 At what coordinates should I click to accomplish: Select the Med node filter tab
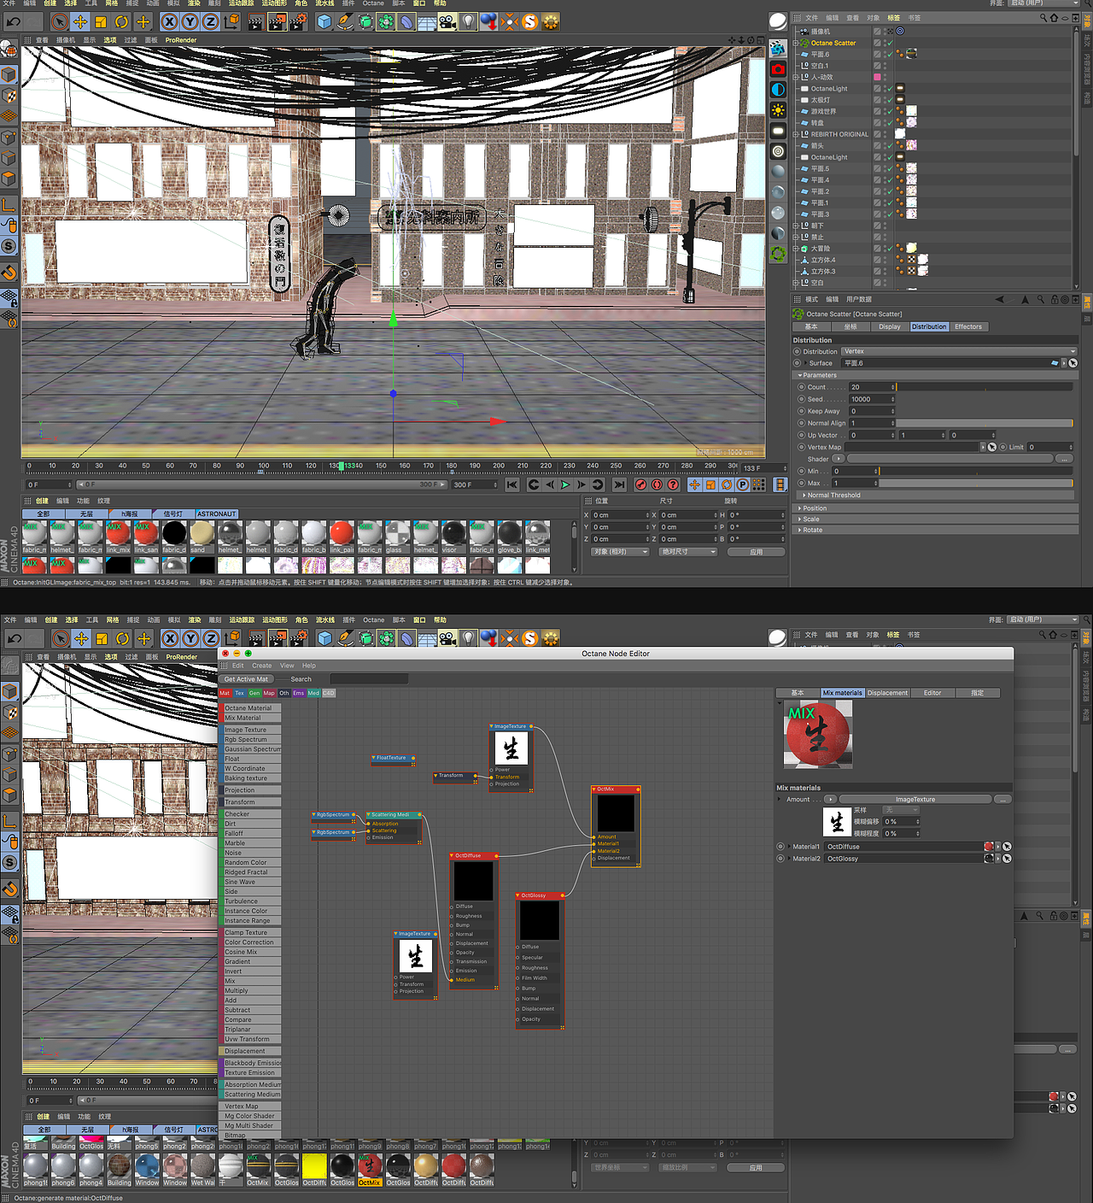313,693
